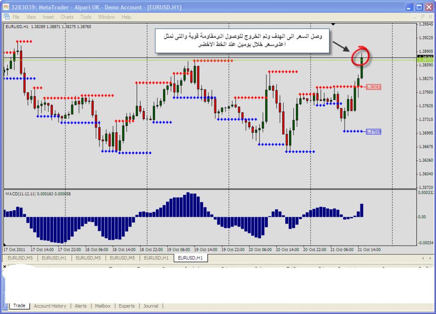Open the Alerts tab
The width and height of the screenshot is (436, 314).
click(81, 306)
